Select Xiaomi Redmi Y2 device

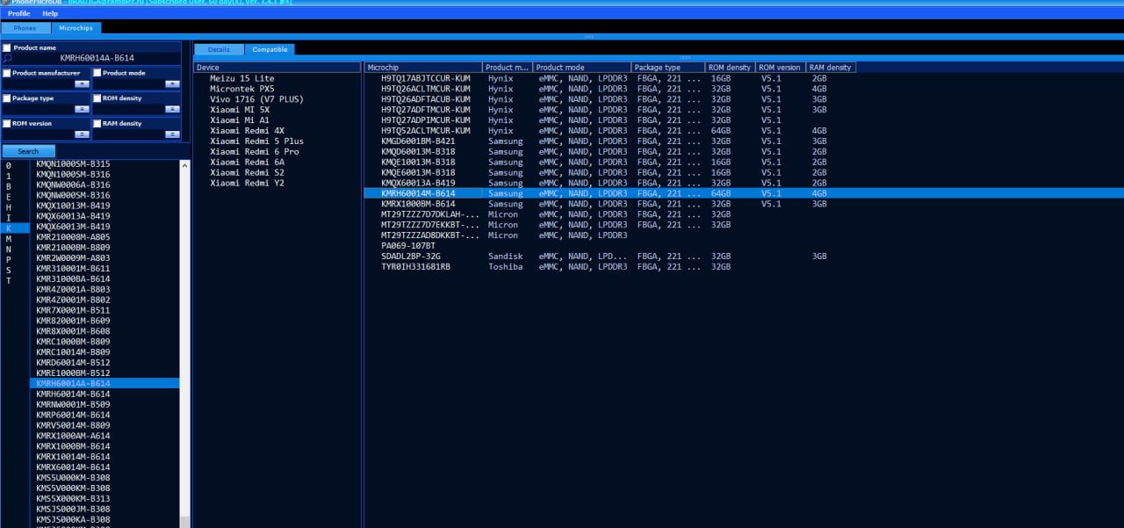pos(247,184)
